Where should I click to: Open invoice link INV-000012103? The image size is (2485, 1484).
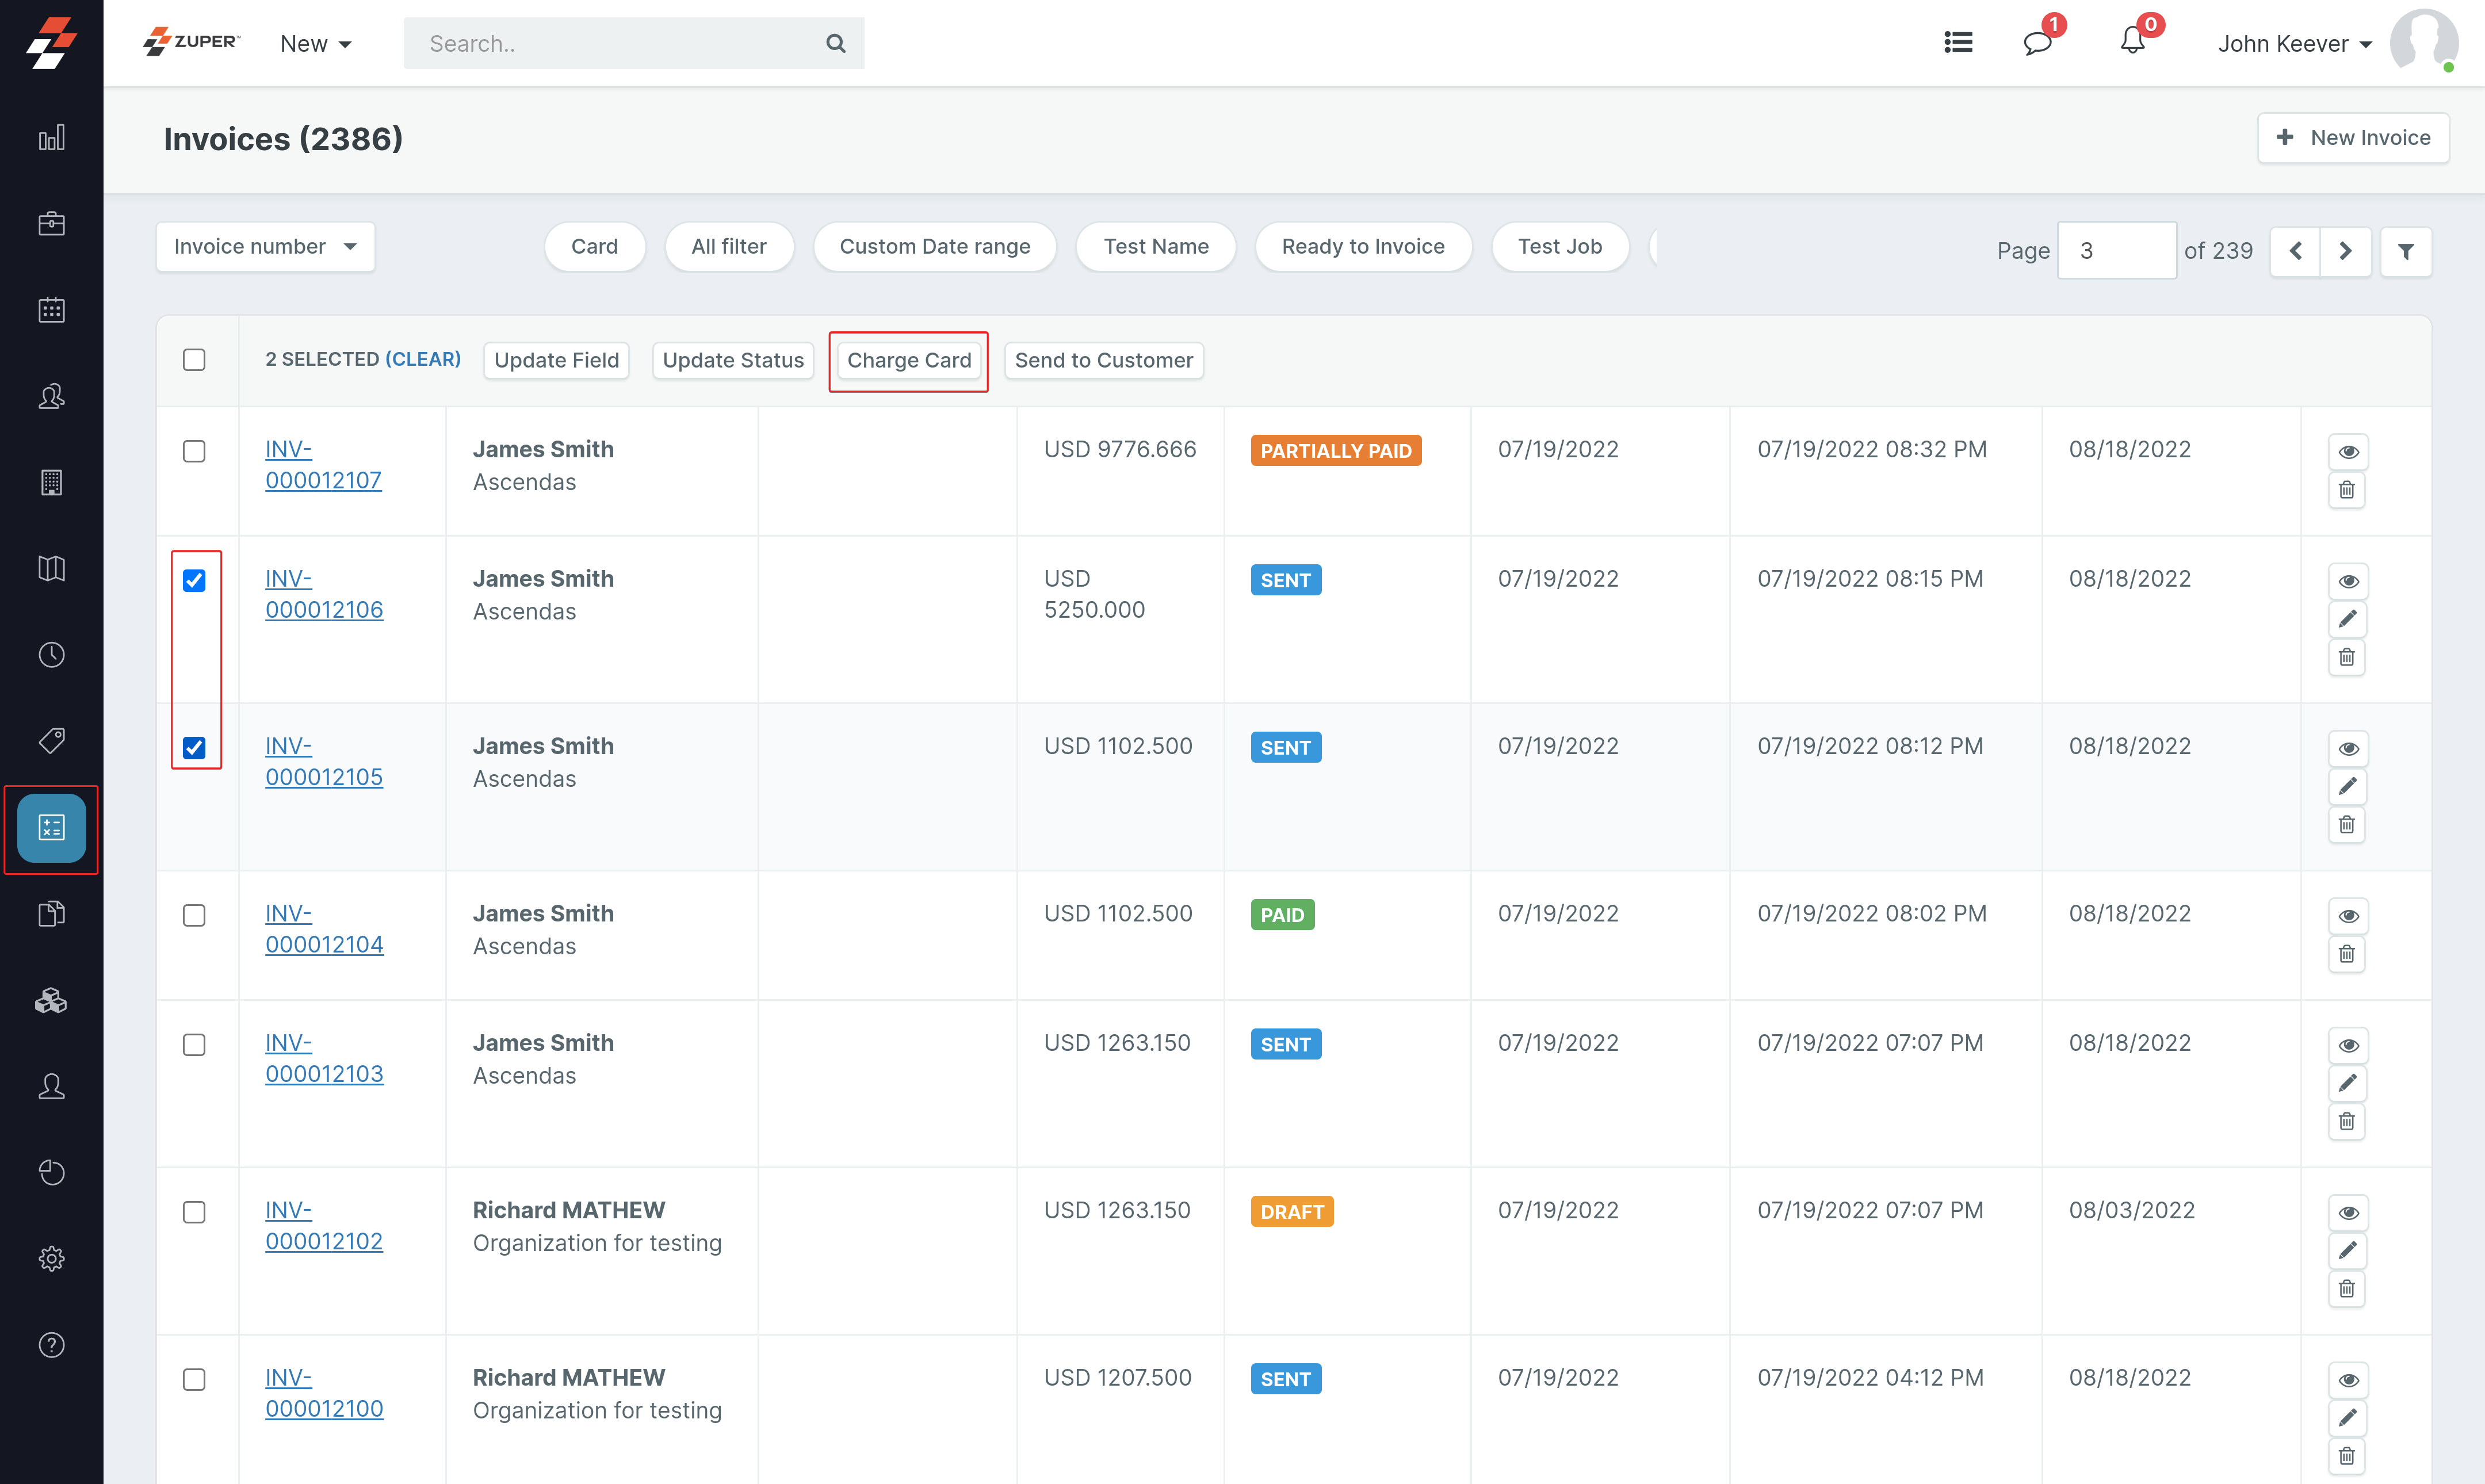[x=323, y=1058]
